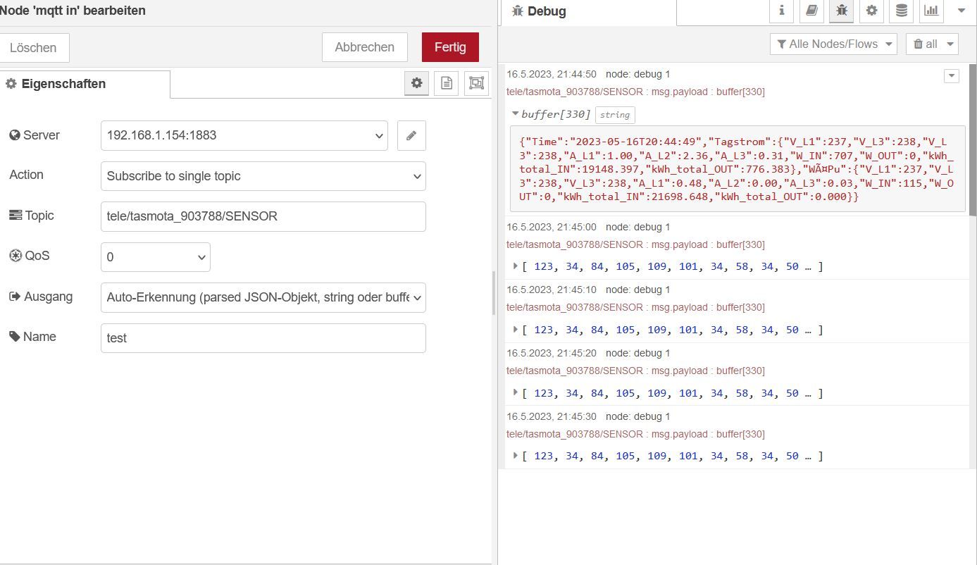Select the Eigenschaften tab

click(85, 84)
